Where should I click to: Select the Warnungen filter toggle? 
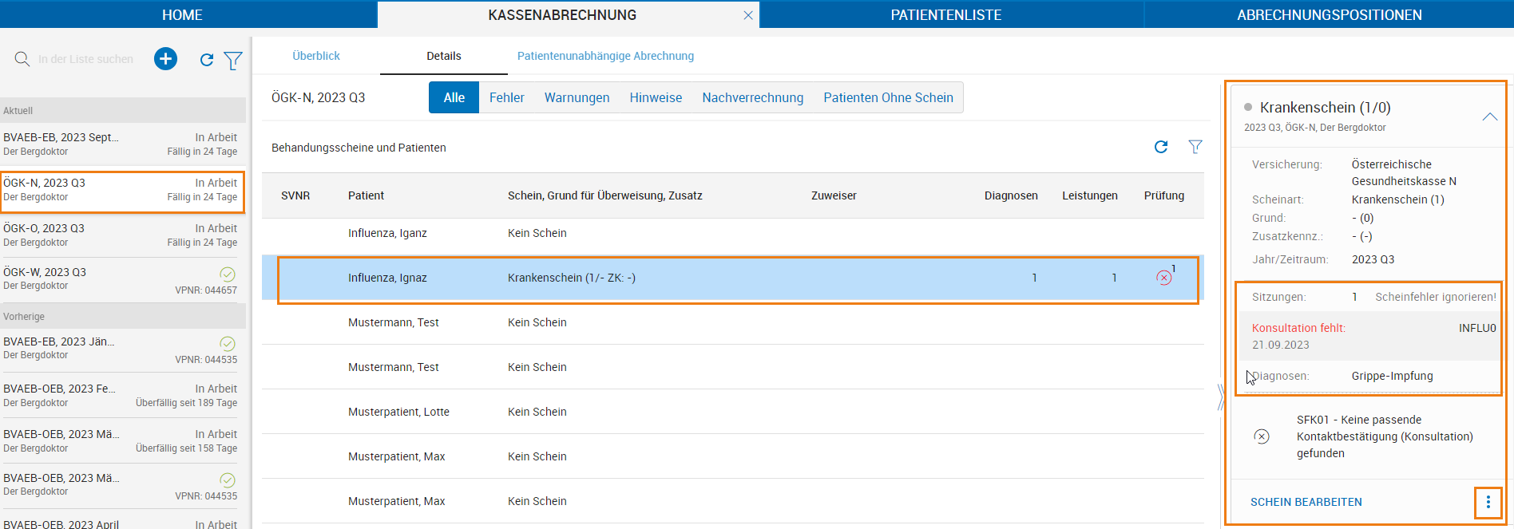pyautogui.click(x=577, y=97)
